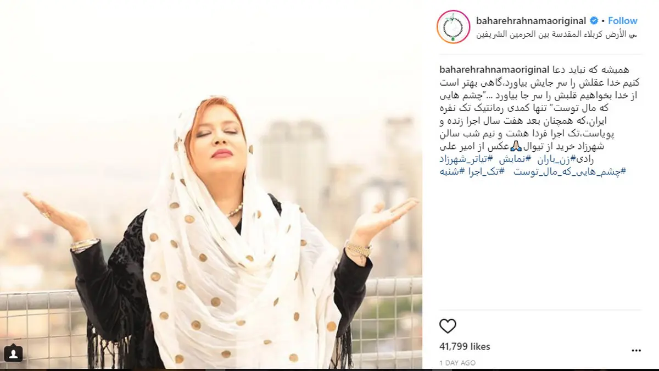Like the post with the heart icon
659x371 pixels.
(448, 326)
